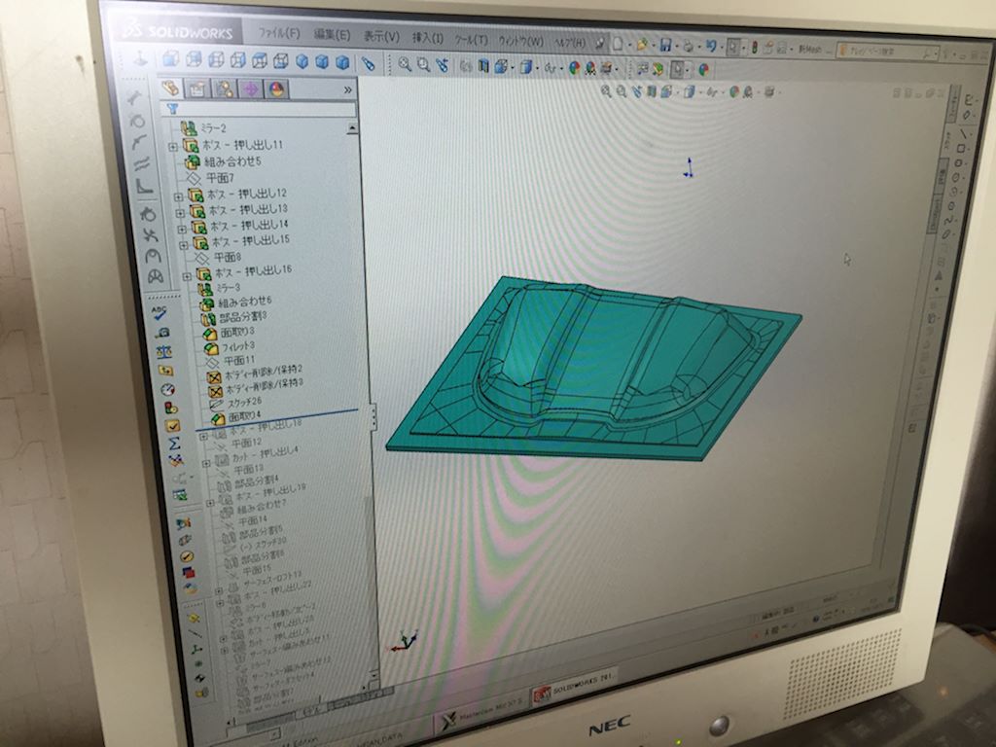
Task: Open the 挿入(I) menu
Action: (x=428, y=38)
